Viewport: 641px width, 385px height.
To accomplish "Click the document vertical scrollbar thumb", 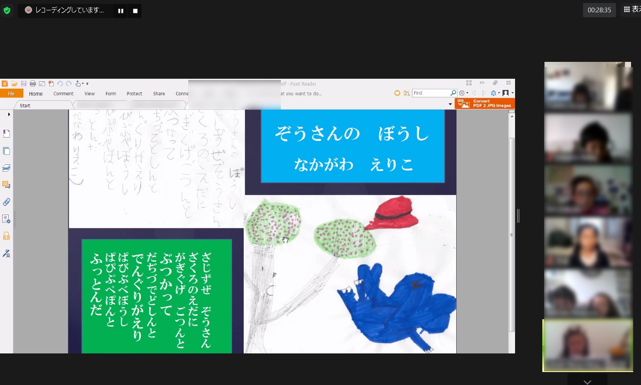I will point(512,235).
